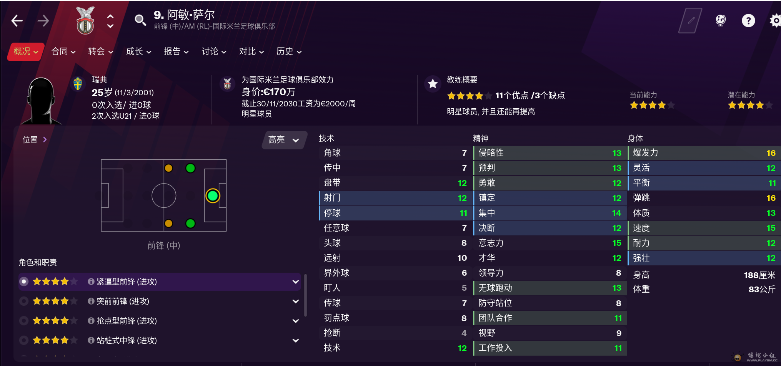781x366 pixels.
Task: Click the coach summary star icon
Action: [433, 84]
